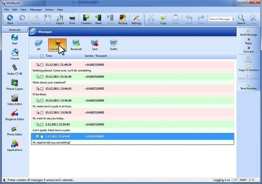Screen dimensions: 262x184
Task: Open the Video Editor shortcut
Action: (x=15, y=100)
